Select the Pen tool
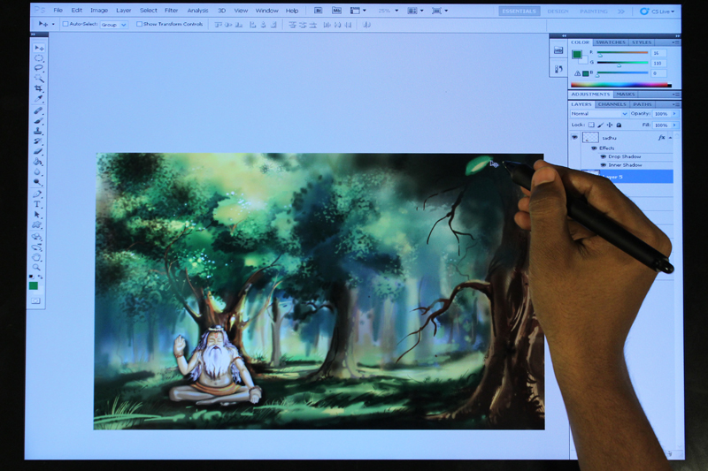This screenshot has width=708, height=471. (38, 194)
